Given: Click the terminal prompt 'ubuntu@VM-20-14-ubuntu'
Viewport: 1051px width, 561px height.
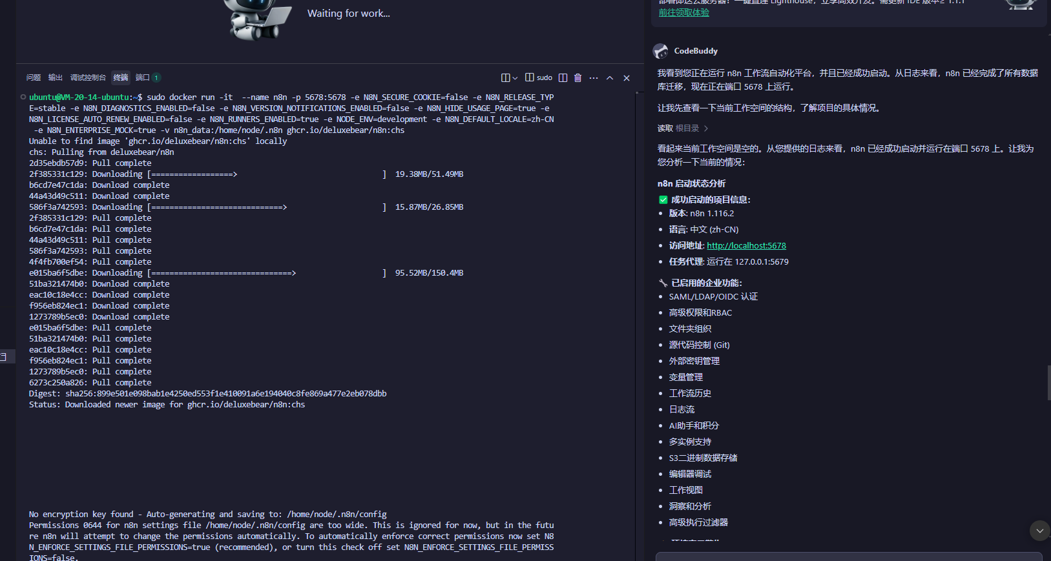Looking at the screenshot, I should pyautogui.click(x=81, y=97).
